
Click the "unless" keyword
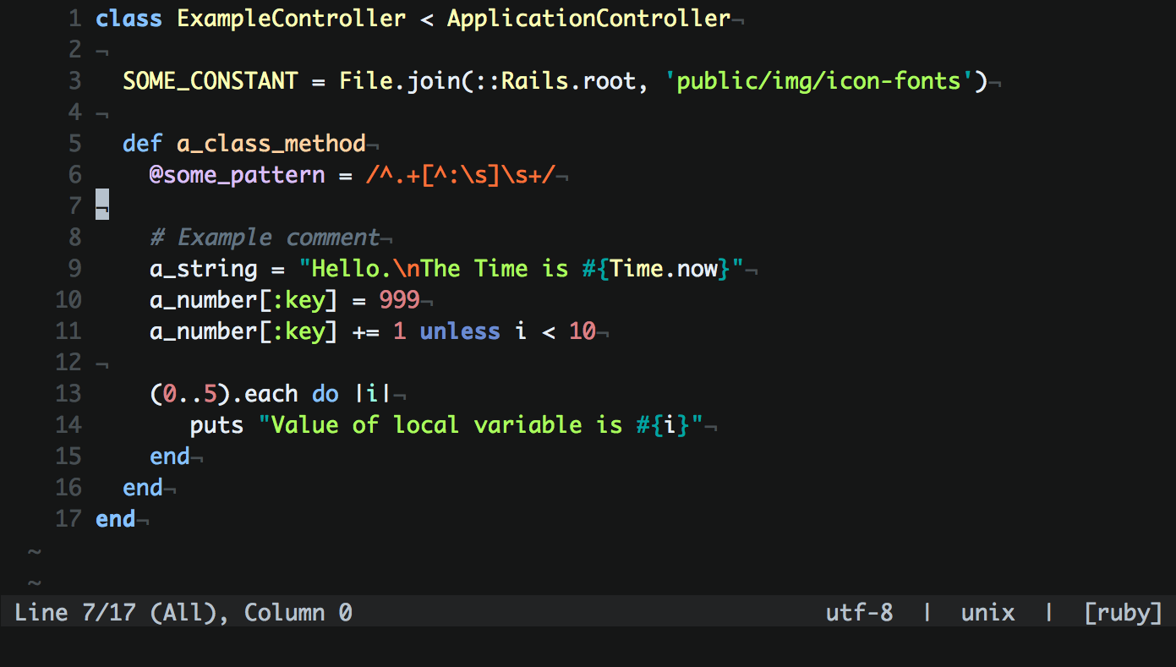tap(461, 331)
